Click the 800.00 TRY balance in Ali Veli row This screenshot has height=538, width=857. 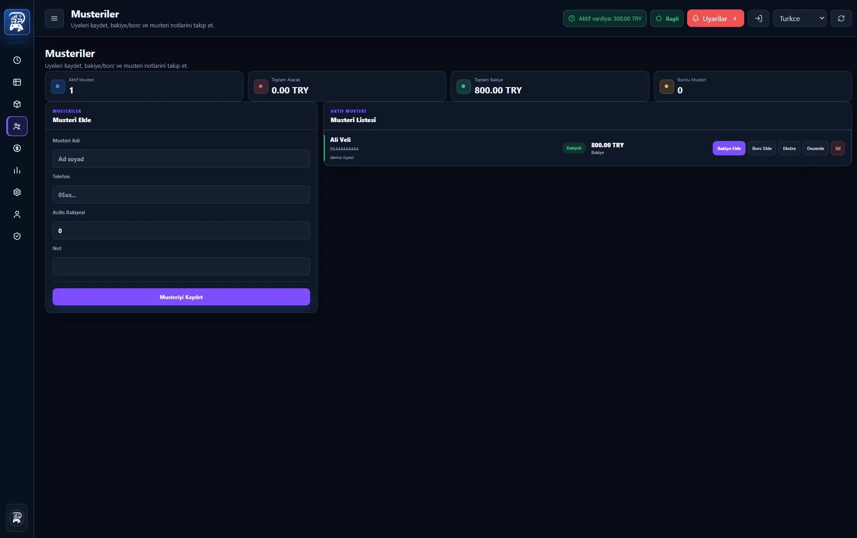pos(608,145)
